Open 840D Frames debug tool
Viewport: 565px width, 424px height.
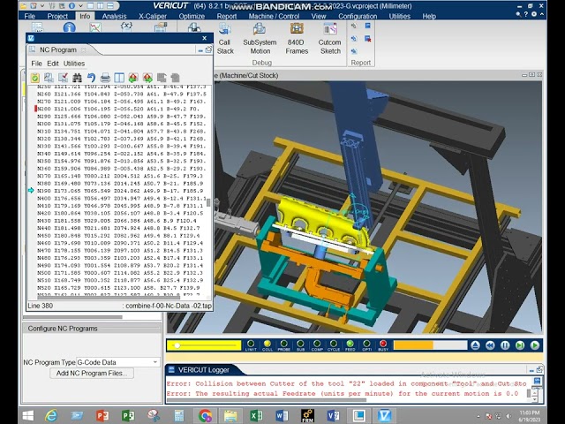coord(297,39)
